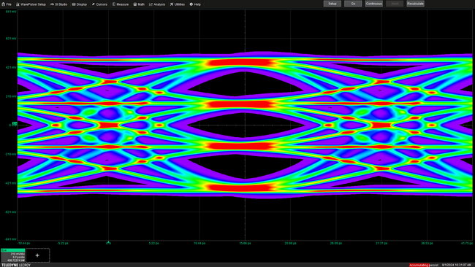
Task: Click the 5.22 ps time axis label
Action: click(x=154, y=243)
